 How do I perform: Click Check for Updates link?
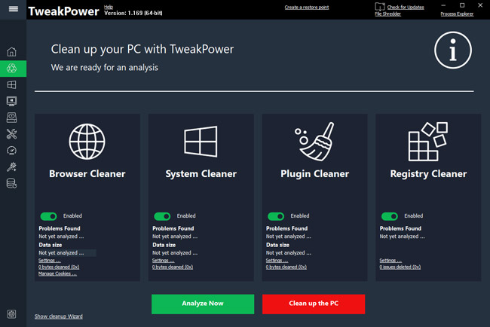pyautogui.click(x=406, y=8)
